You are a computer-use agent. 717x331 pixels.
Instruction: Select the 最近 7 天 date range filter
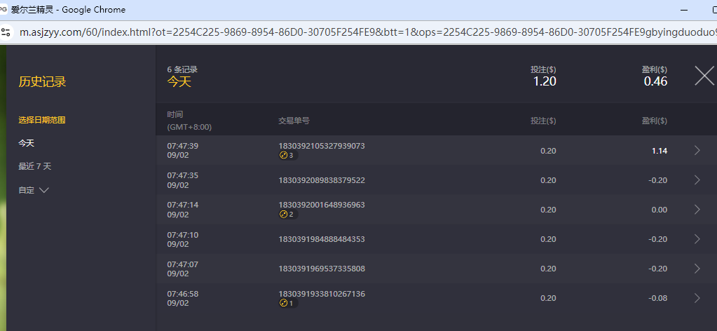click(x=35, y=166)
